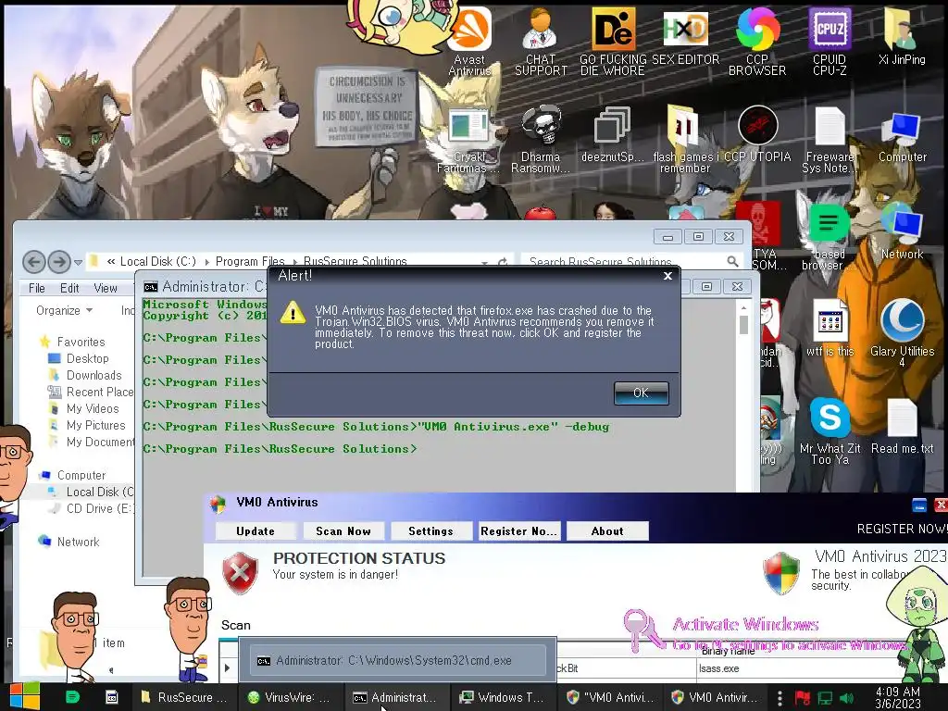
Task: Open the Read me.txt desktop file
Action: click(x=902, y=426)
